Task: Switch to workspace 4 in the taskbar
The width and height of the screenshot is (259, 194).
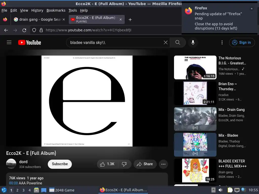Action: pos(30,190)
